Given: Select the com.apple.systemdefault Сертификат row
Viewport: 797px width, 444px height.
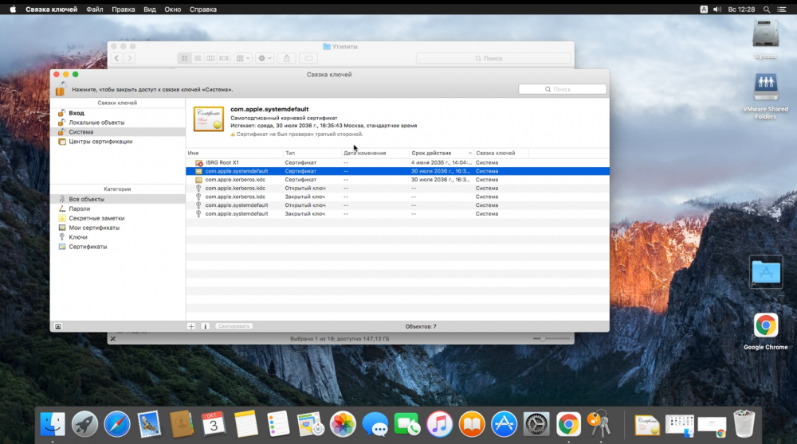Looking at the screenshot, I should [x=398, y=171].
